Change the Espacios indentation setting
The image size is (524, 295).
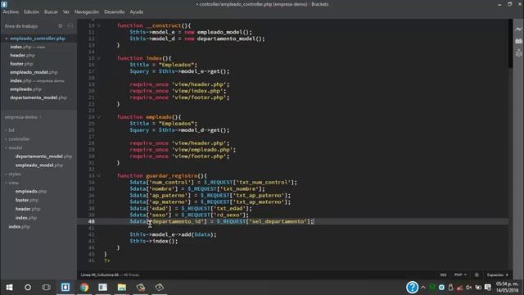(498, 275)
